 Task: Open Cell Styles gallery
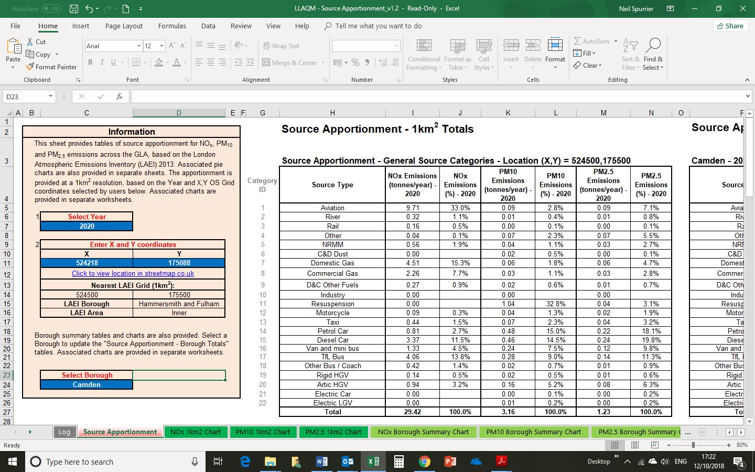(483, 54)
